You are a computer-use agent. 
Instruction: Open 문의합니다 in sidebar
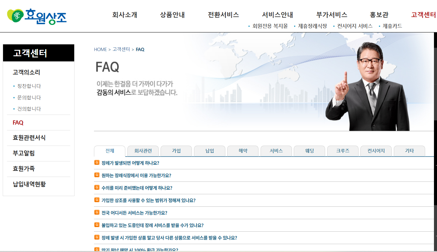pos(29,98)
